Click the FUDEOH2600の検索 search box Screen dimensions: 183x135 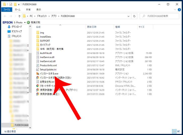coord(159,16)
